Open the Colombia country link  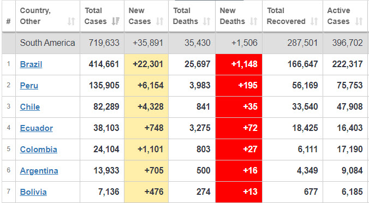pos(39,150)
